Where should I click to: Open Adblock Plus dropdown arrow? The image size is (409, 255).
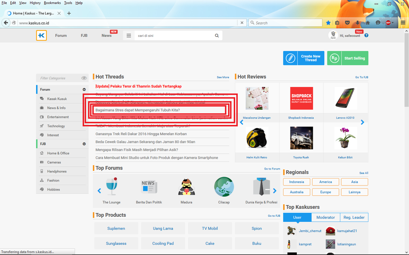click(393, 23)
